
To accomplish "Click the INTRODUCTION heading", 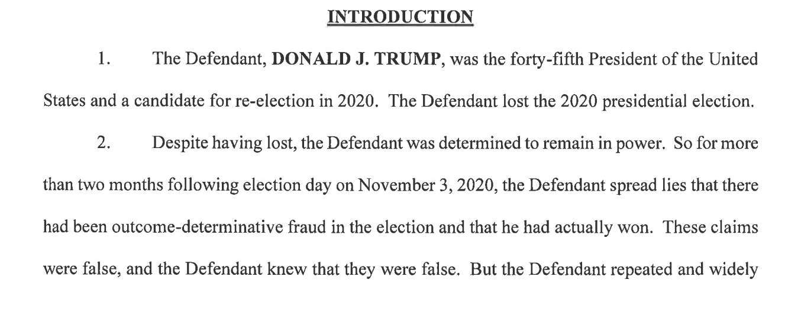I will [x=400, y=17].
